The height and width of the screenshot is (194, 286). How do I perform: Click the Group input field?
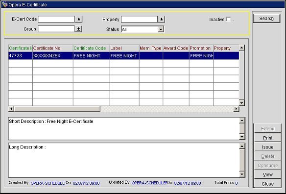point(56,29)
